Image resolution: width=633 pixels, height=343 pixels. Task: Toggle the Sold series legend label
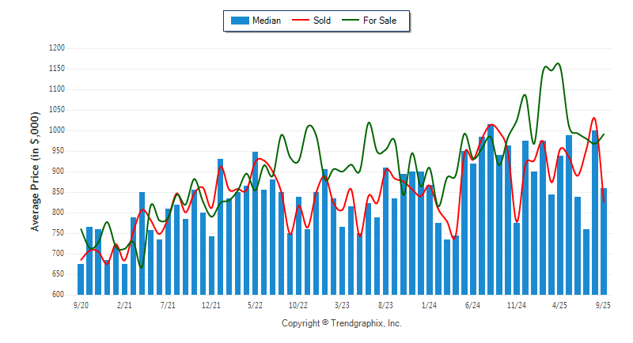[x=324, y=21]
